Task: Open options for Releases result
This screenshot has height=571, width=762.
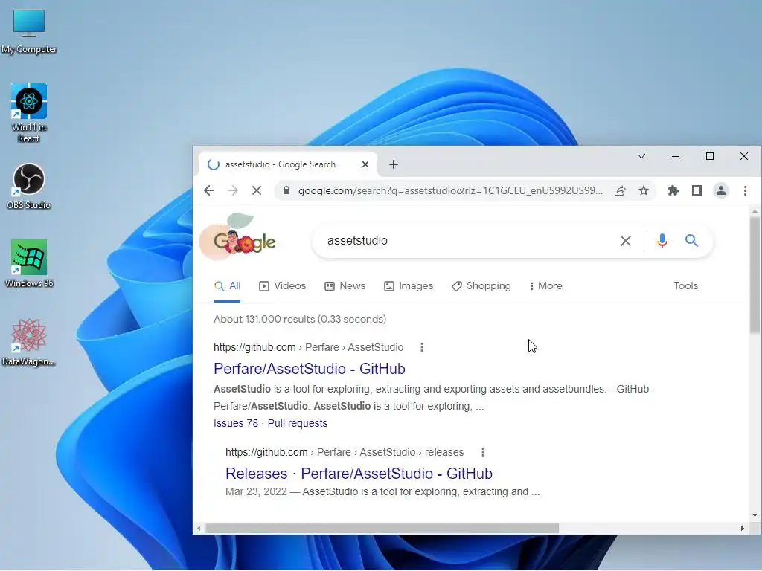Action: click(x=482, y=453)
